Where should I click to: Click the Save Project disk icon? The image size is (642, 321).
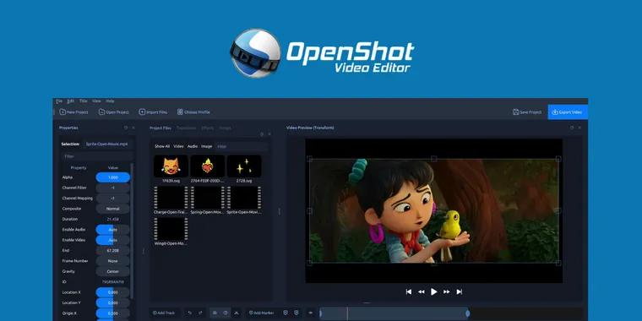[x=516, y=112]
